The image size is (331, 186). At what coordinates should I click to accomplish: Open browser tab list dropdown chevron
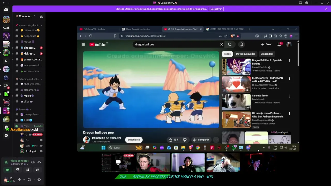coord(273,29)
